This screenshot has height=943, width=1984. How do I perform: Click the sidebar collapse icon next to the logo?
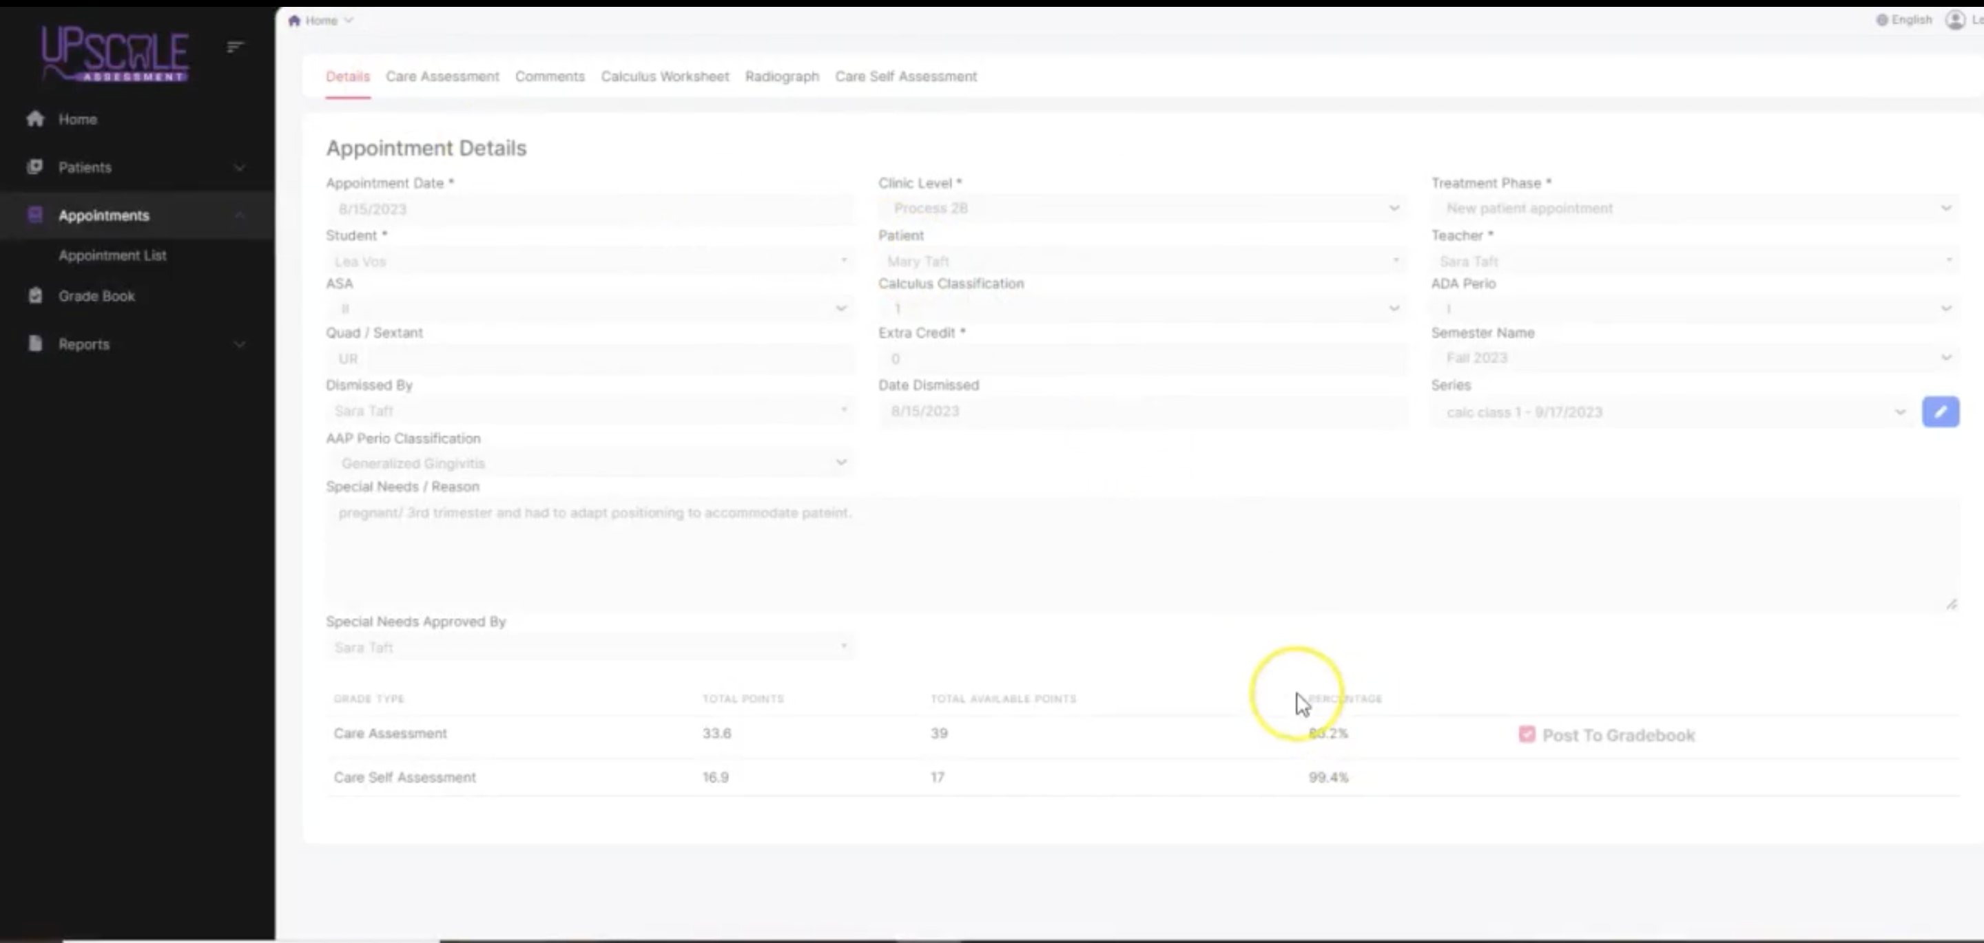click(236, 47)
